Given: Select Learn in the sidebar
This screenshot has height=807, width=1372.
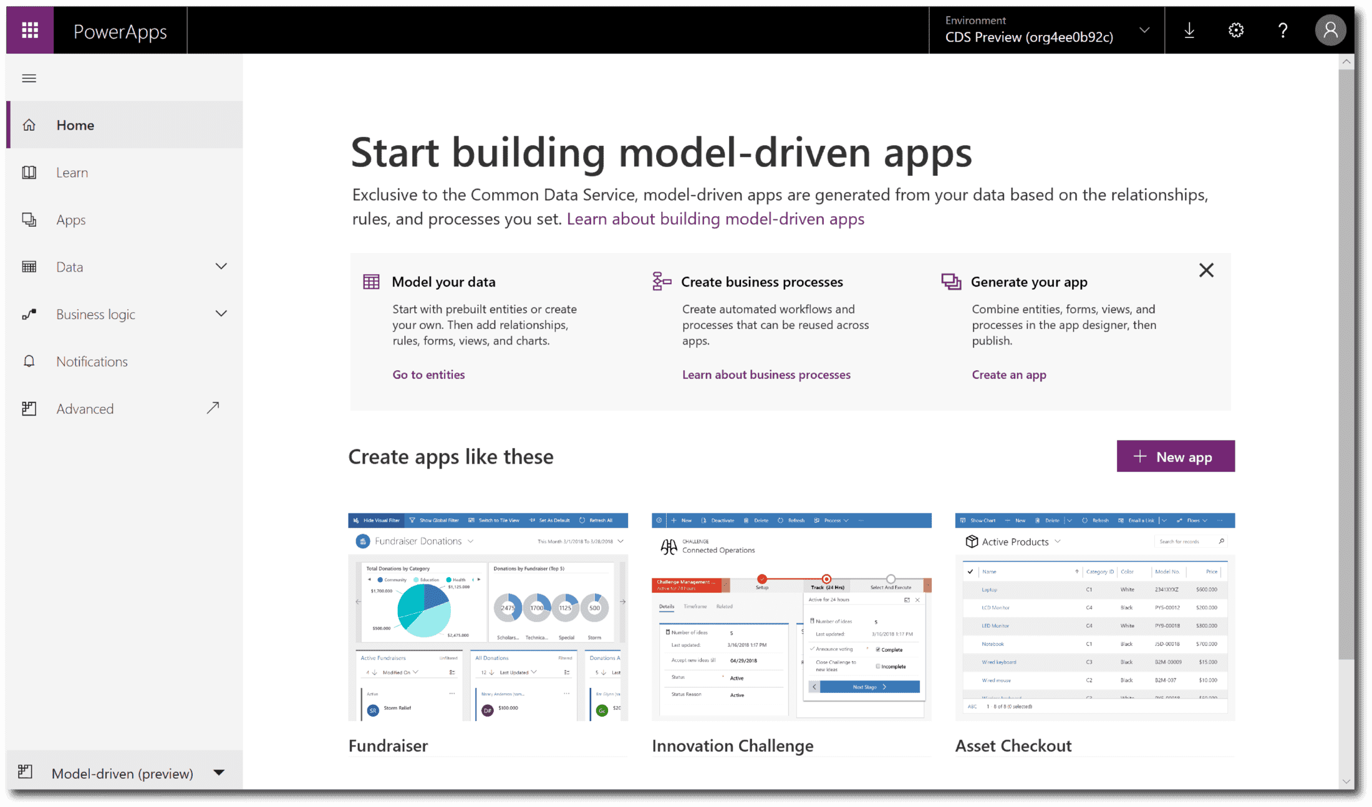Looking at the screenshot, I should click(x=125, y=173).
